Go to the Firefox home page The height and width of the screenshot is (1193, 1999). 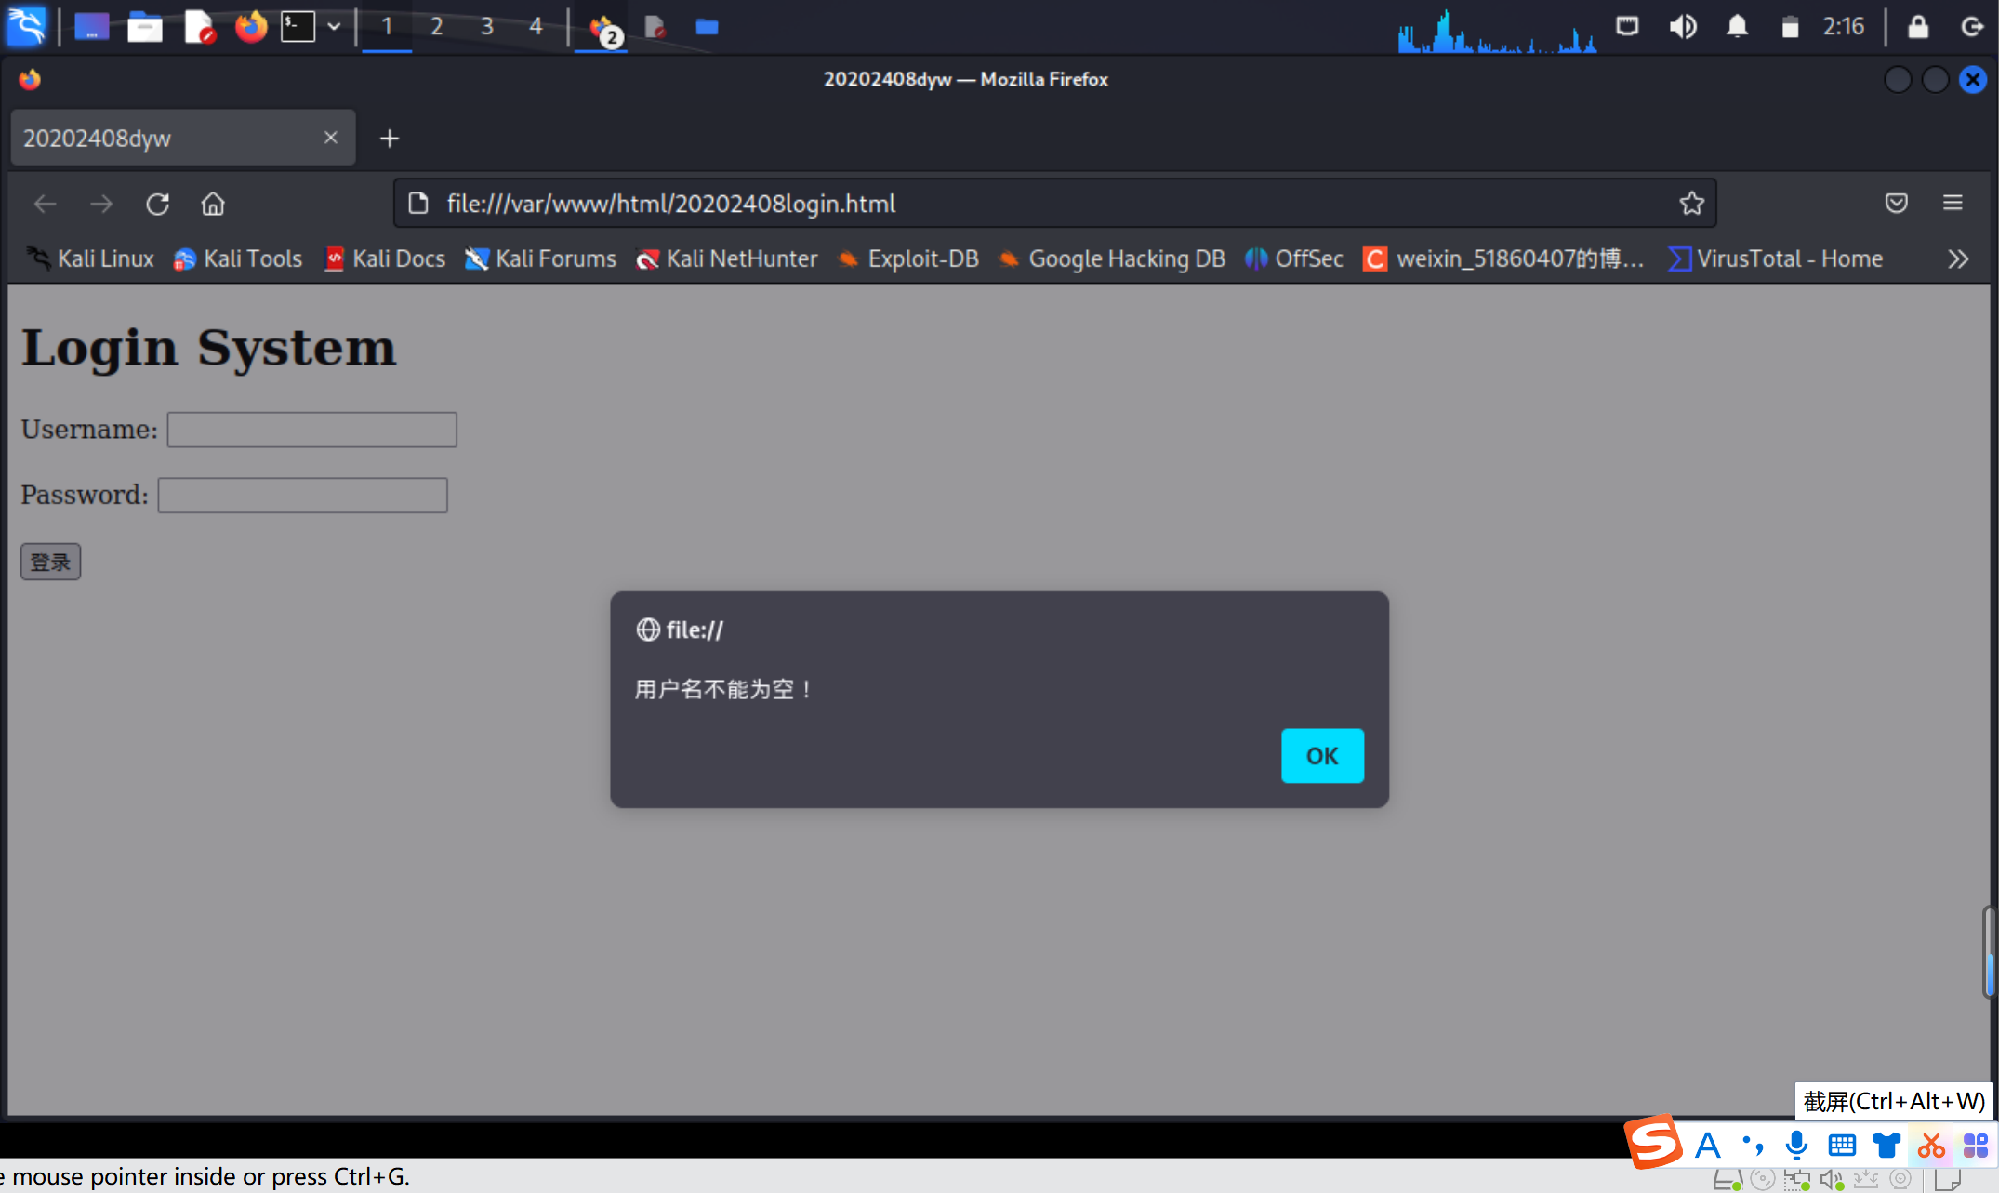pyautogui.click(x=213, y=204)
